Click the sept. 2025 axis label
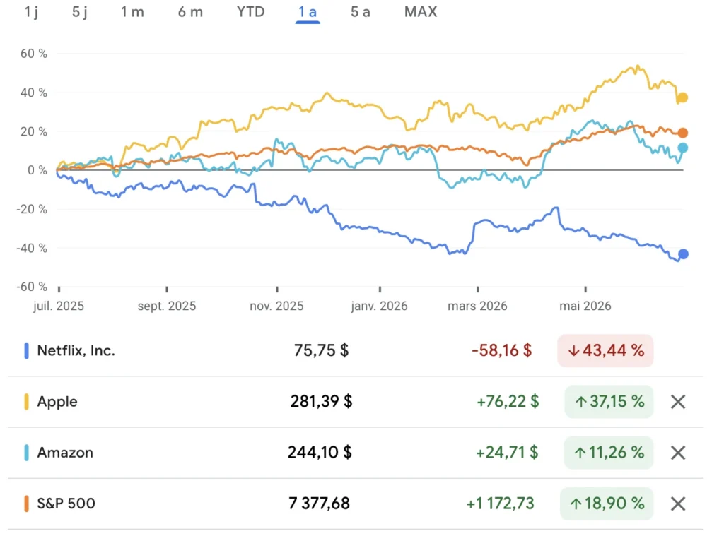This screenshot has height=536, width=724. (167, 306)
